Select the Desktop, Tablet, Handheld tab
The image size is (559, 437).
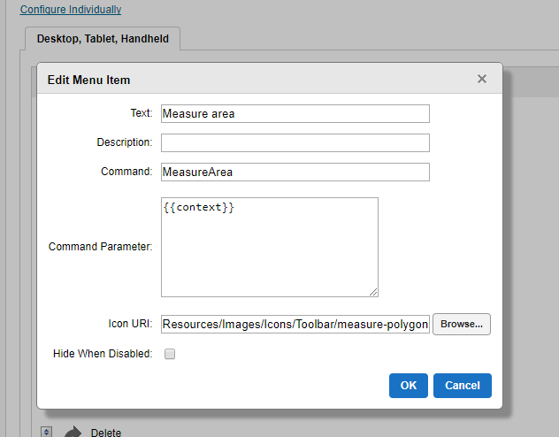[x=103, y=39]
